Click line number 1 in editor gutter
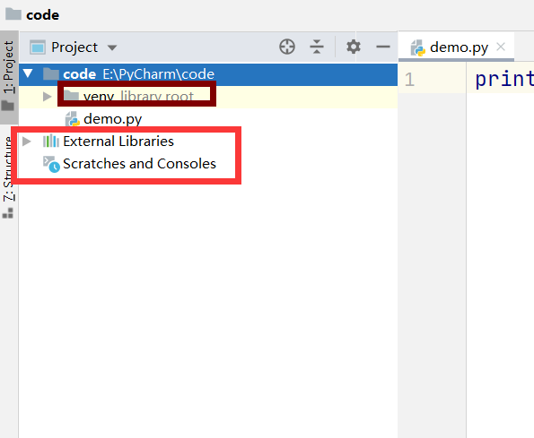This screenshot has height=438, width=534. 409,80
